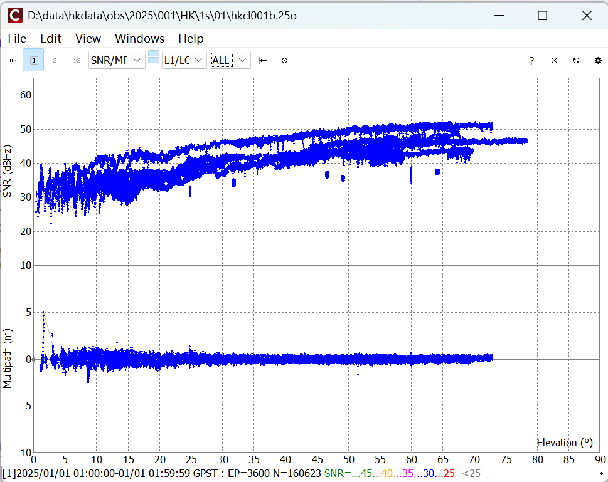
Task: Click the X clear data toolbar icon
Action: (554, 60)
